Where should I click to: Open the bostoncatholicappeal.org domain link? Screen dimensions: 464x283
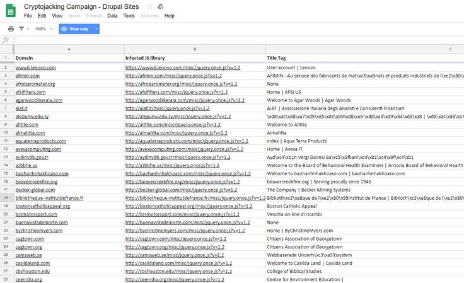(x=43, y=206)
